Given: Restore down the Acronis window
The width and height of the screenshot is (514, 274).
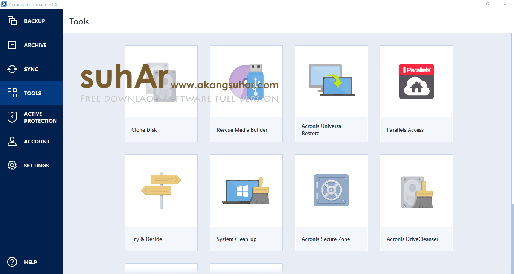Looking at the screenshot, I should [488, 4].
